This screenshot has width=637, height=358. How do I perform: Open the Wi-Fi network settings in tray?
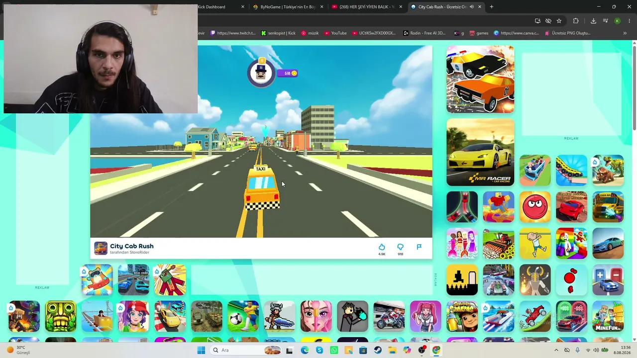coord(588,350)
